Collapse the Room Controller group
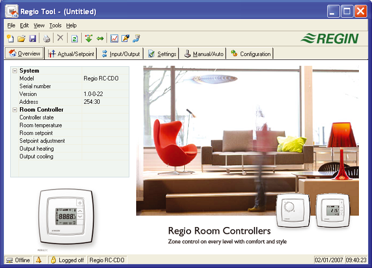The height and width of the screenshot is (268, 372). click(15, 110)
